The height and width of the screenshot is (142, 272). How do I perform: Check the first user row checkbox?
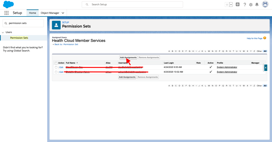(x=56, y=67)
